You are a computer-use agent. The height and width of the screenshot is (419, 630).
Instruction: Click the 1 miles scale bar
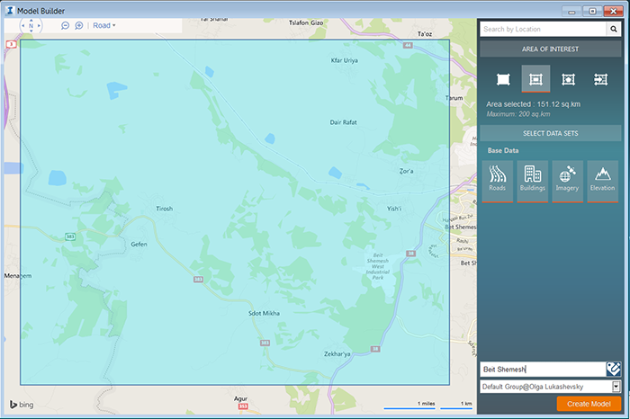click(409, 406)
